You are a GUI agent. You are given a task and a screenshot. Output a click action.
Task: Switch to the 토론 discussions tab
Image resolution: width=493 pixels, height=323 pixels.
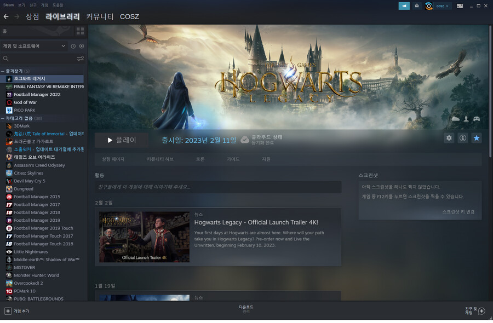tap(200, 159)
